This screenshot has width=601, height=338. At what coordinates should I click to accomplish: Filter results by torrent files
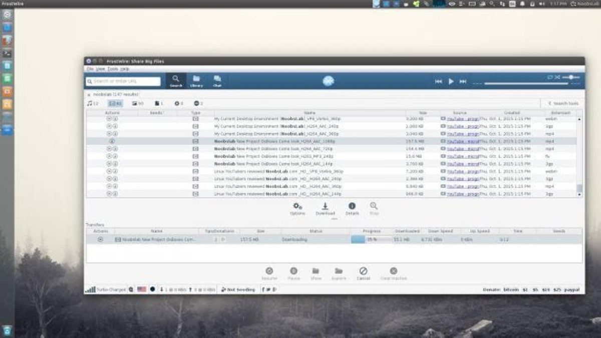[x=198, y=103]
